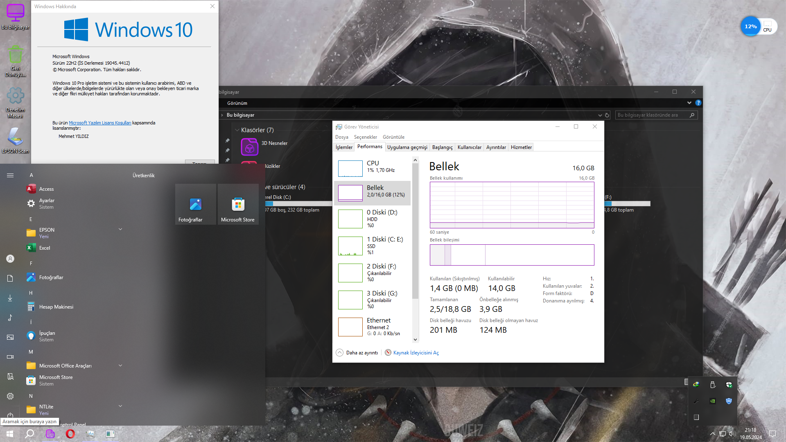
Task: Click the taskbar search magnifier
Action: click(x=29, y=434)
